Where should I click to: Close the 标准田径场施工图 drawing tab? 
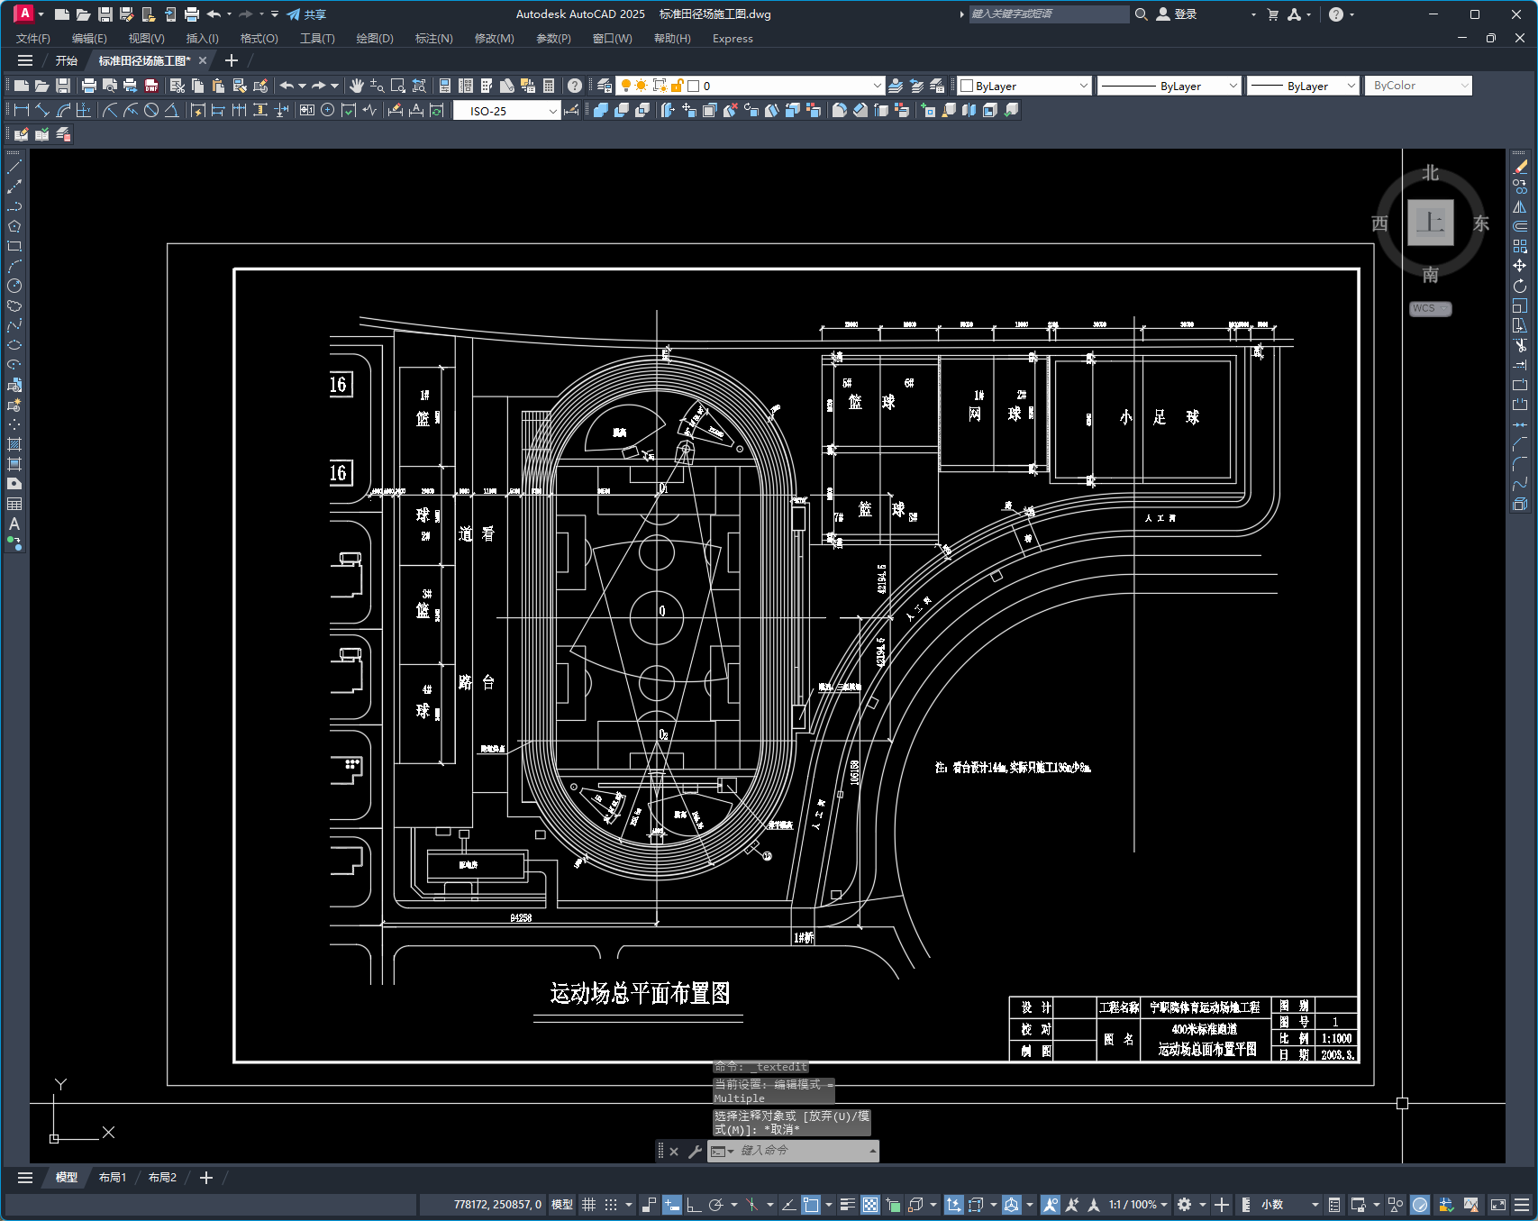click(x=203, y=60)
